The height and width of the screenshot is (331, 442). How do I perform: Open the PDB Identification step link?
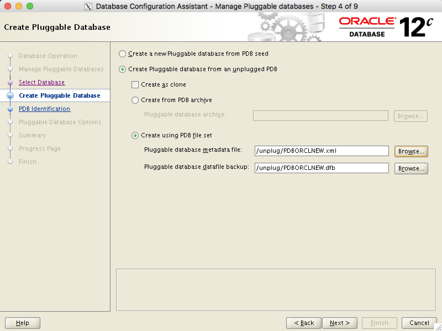click(x=44, y=109)
